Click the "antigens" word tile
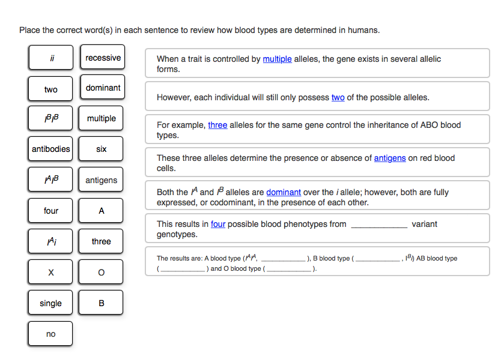This screenshot has height=353, width=504. click(x=100, y=180)
